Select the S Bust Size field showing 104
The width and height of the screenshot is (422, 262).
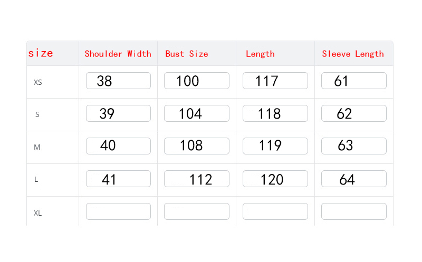[x=197, y=113]
